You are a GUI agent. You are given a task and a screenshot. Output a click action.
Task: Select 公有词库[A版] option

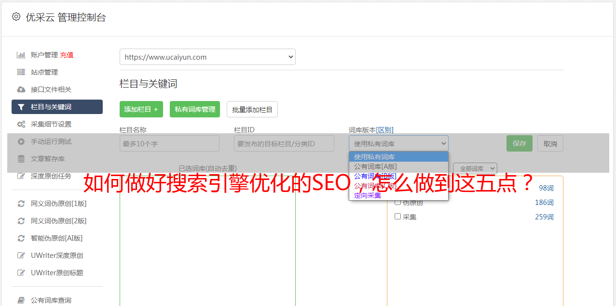pos(398,166)
